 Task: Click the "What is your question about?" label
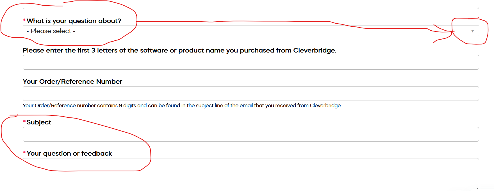click(74, 21)
